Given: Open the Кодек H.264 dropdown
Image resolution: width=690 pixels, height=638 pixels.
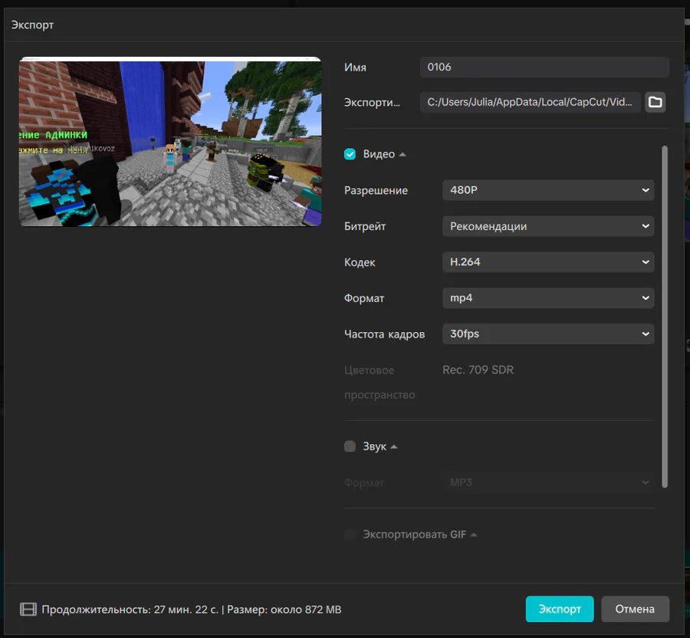Looking at the screenshot, I should (548, 262).
